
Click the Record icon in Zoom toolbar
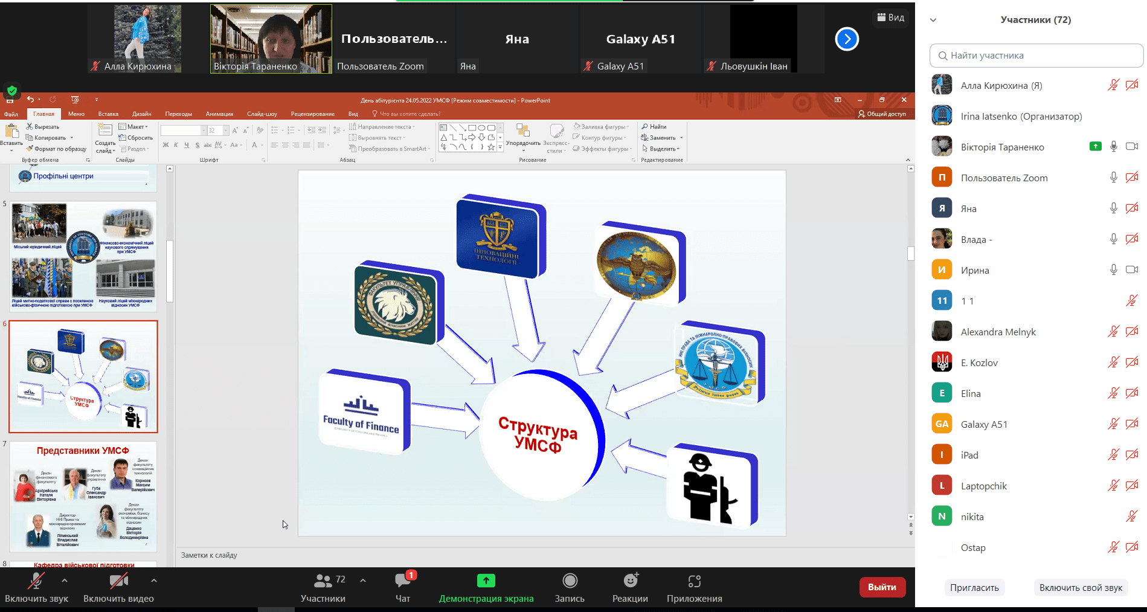[x=570, y=581]
